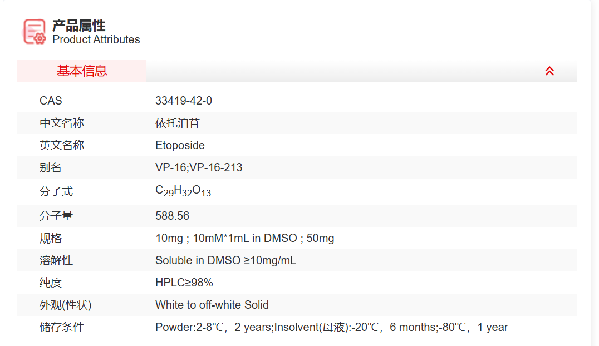Click the molecular weight value 588.56
Screen dimensions: 599x346
point(172,216)
